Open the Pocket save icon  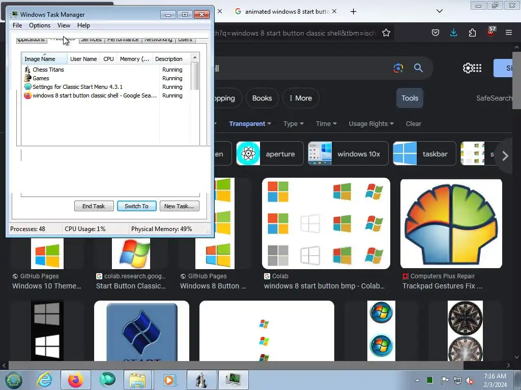pos(436,32)
